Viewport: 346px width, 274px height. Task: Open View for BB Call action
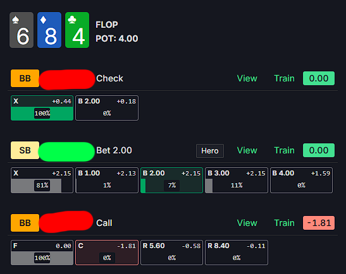pos(247,223)
